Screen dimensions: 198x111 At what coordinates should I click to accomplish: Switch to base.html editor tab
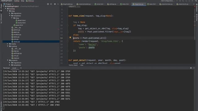(151, 4)
